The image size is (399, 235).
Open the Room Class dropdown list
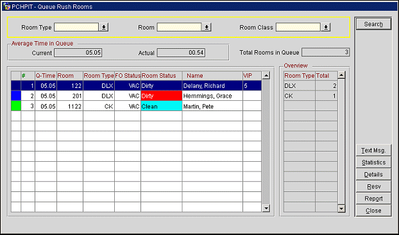pos(326,27)
